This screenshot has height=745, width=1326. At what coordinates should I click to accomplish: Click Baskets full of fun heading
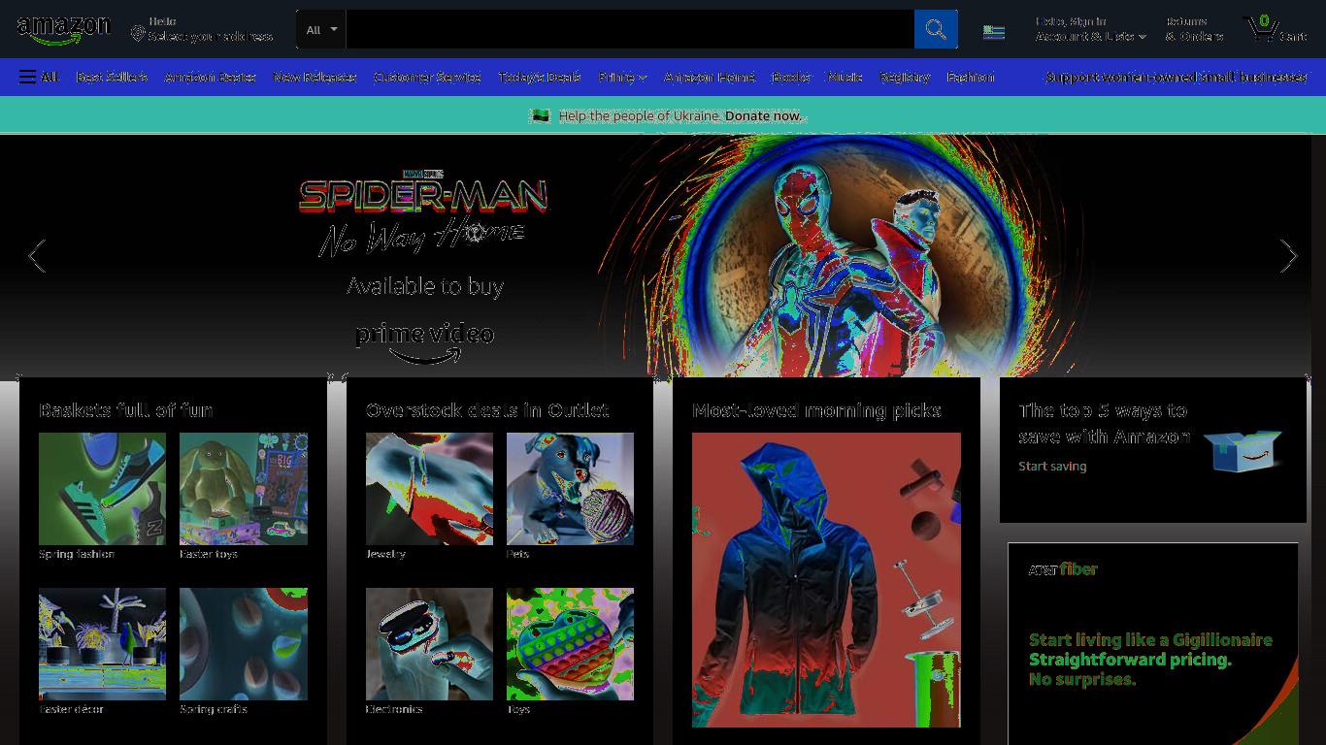(126, 410)
